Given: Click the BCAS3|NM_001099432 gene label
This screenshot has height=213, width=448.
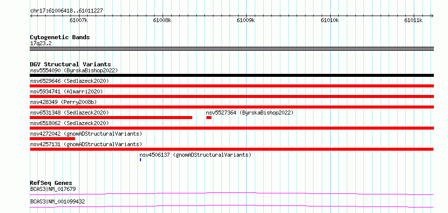Looking at the screenshot, I should coord(57,201).
